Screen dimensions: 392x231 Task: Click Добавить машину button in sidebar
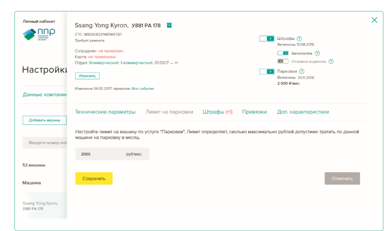pos(45,120)
